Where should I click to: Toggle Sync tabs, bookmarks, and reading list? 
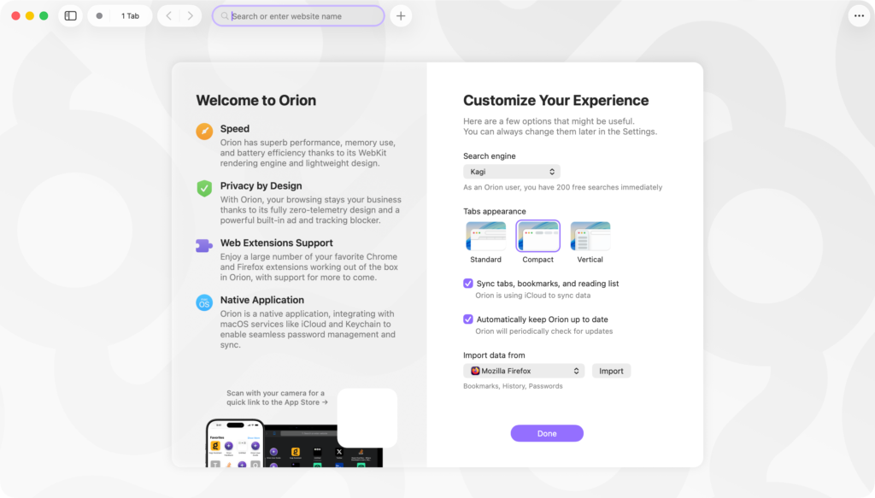[468, 284]
